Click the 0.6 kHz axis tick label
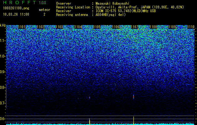This screenshot has height=125, width=197. (x=2, y=119)
